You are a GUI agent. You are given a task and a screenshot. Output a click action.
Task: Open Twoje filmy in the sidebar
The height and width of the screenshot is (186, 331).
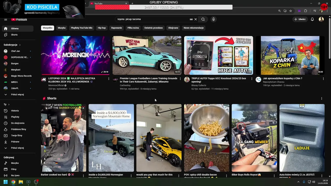coord(18,135)
